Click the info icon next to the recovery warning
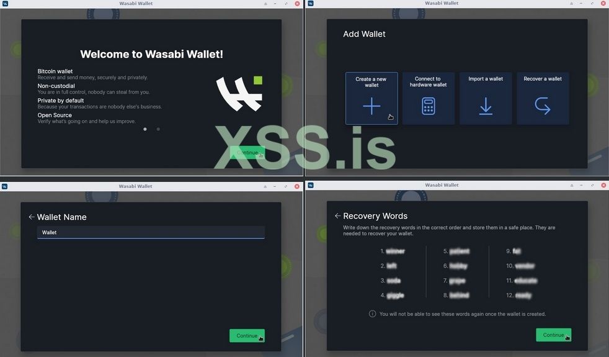609x357 pixels. [372, 314]
